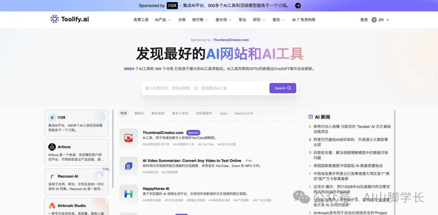Expand the AI产品 dropdown menu
The height and width of the screenshot is (215, 438).
(163, 20)
